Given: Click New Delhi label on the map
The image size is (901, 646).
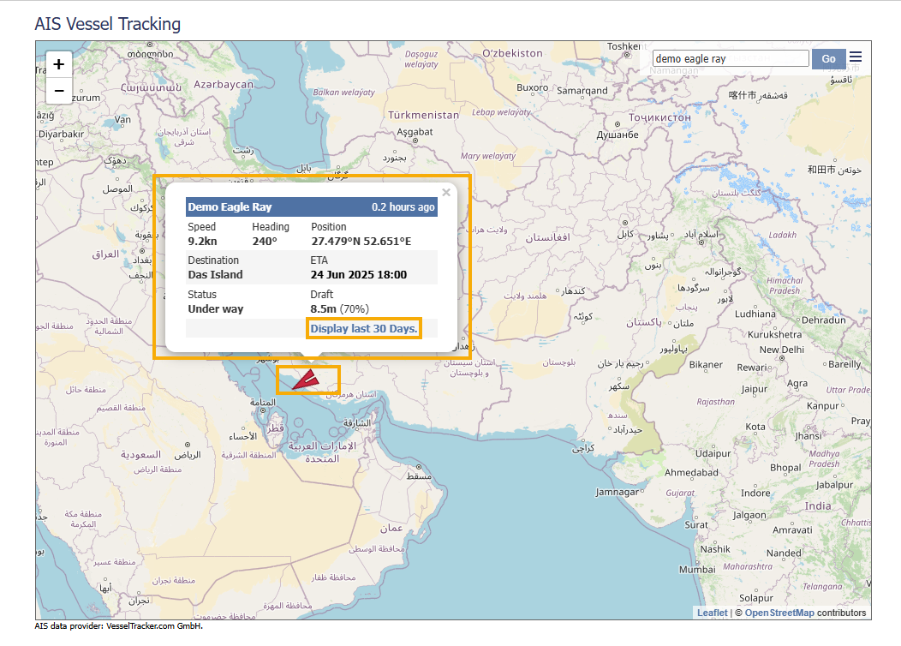Looking at the screenshot, I should (781, 350).
